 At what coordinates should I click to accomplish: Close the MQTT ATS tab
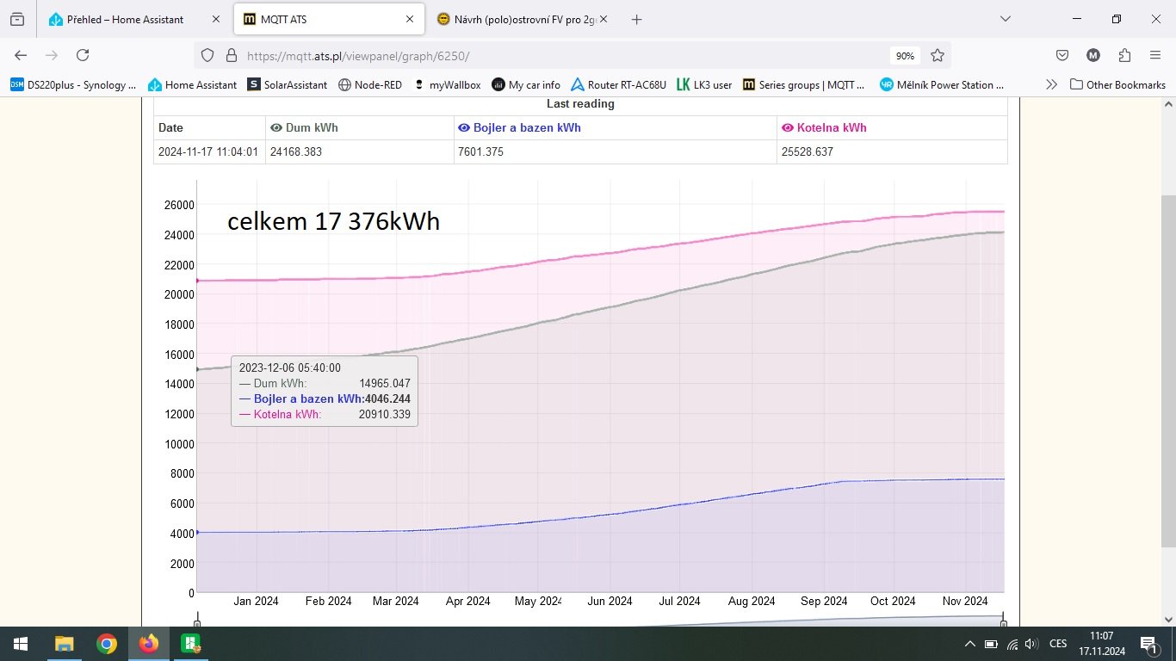pos(410,19)
